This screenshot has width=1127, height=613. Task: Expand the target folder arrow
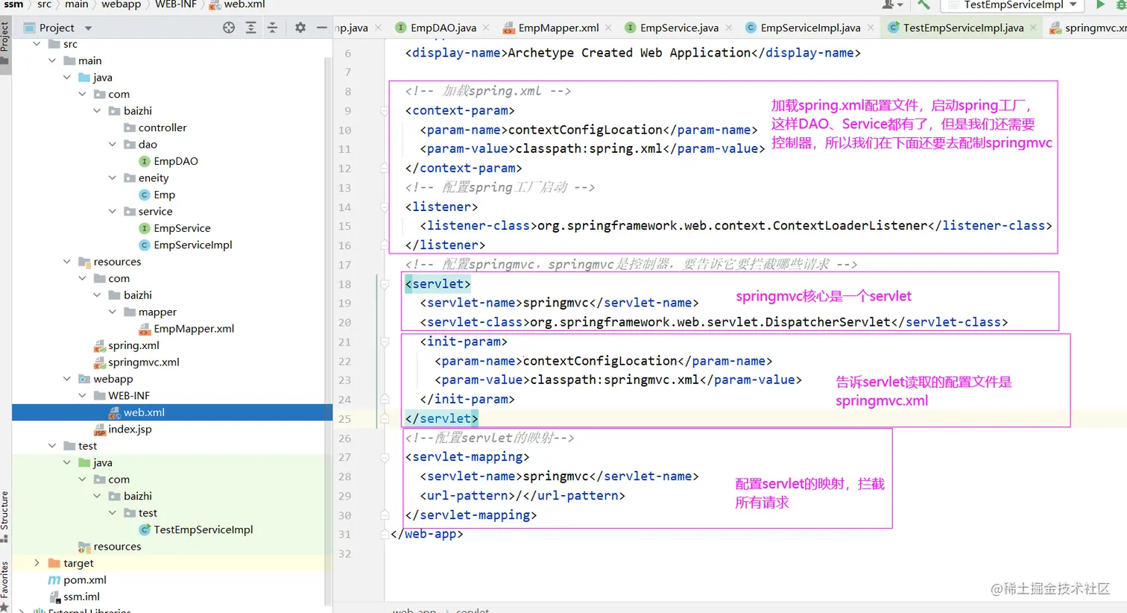[x=37, y=563]
